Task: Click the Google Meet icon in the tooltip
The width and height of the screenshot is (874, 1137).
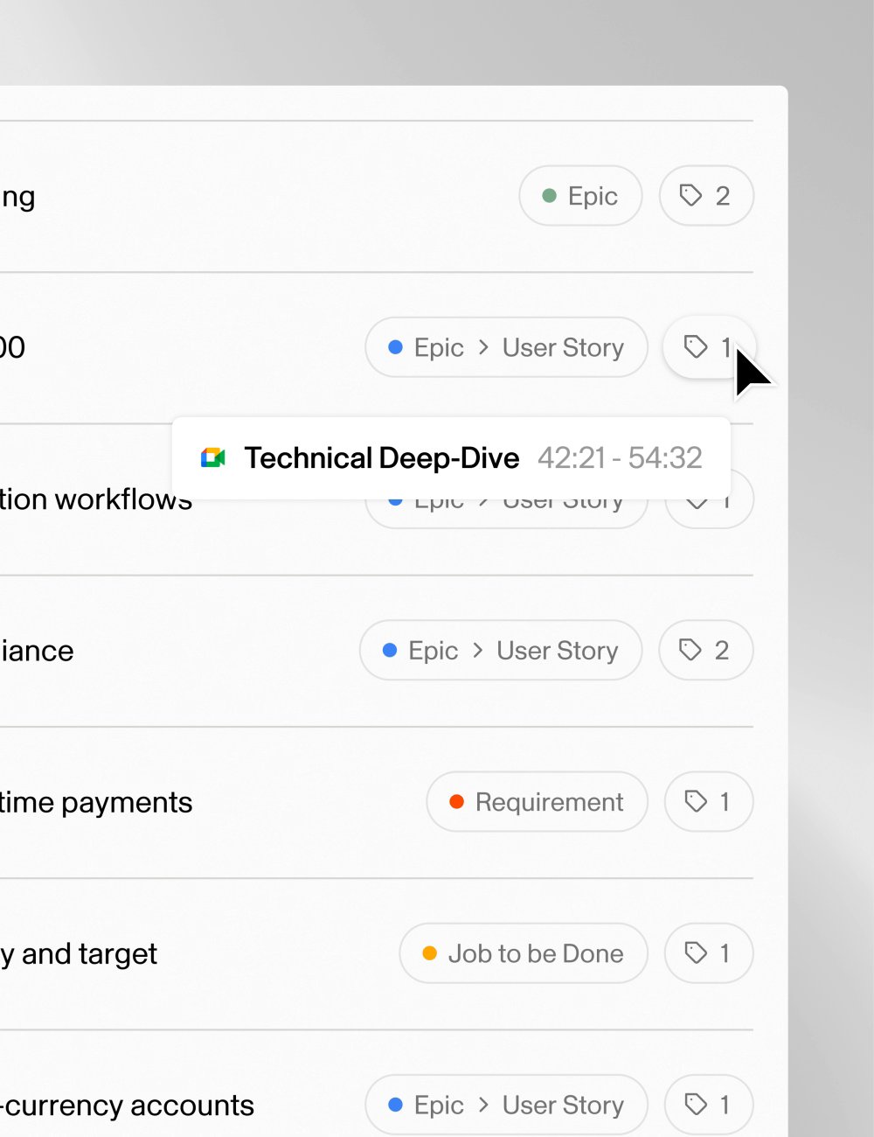Action: (213, 457)
